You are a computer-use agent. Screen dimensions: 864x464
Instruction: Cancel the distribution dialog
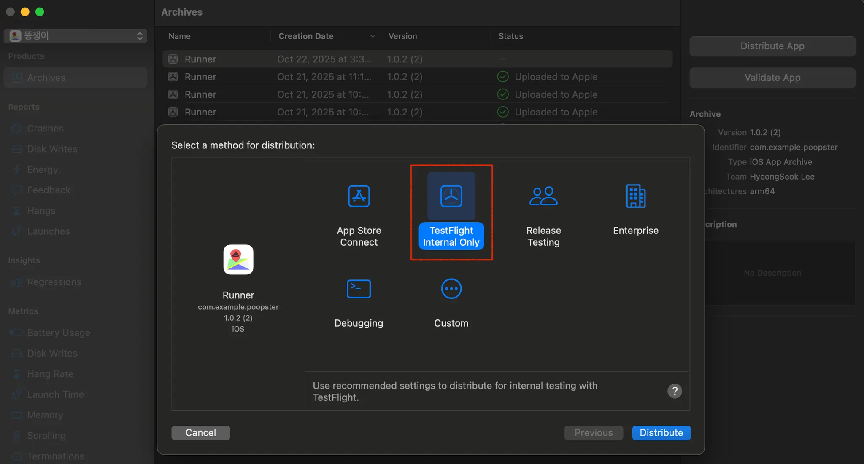pos(201,433)
